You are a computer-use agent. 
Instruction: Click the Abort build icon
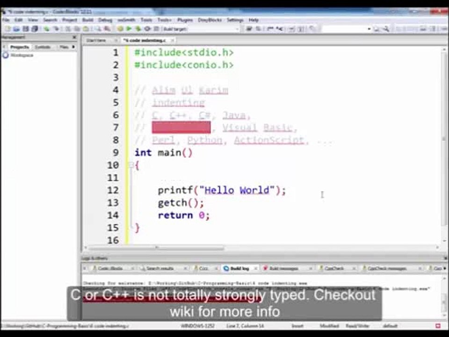[x=156, y=29]
